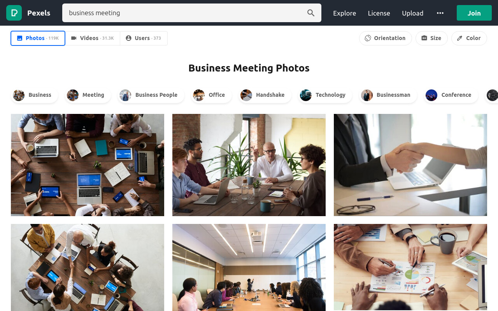Screen dimensions: 498x311
Task: Select the Photos tab
Action: pos(38,38)
